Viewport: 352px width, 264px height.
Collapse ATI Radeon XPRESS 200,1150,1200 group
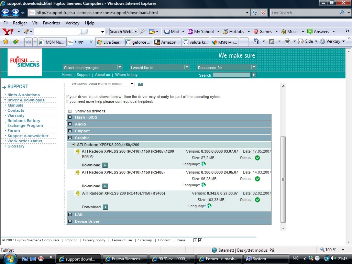pos(74,145)
